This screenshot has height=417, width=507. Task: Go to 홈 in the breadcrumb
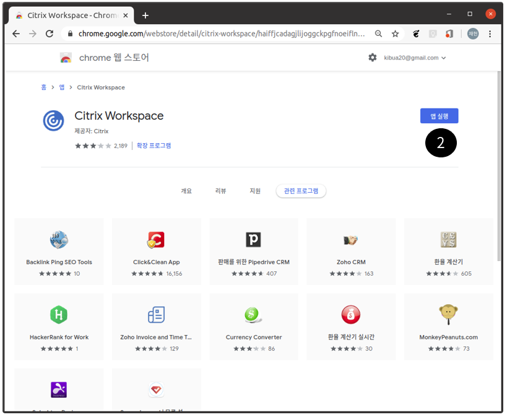[44, 87]
